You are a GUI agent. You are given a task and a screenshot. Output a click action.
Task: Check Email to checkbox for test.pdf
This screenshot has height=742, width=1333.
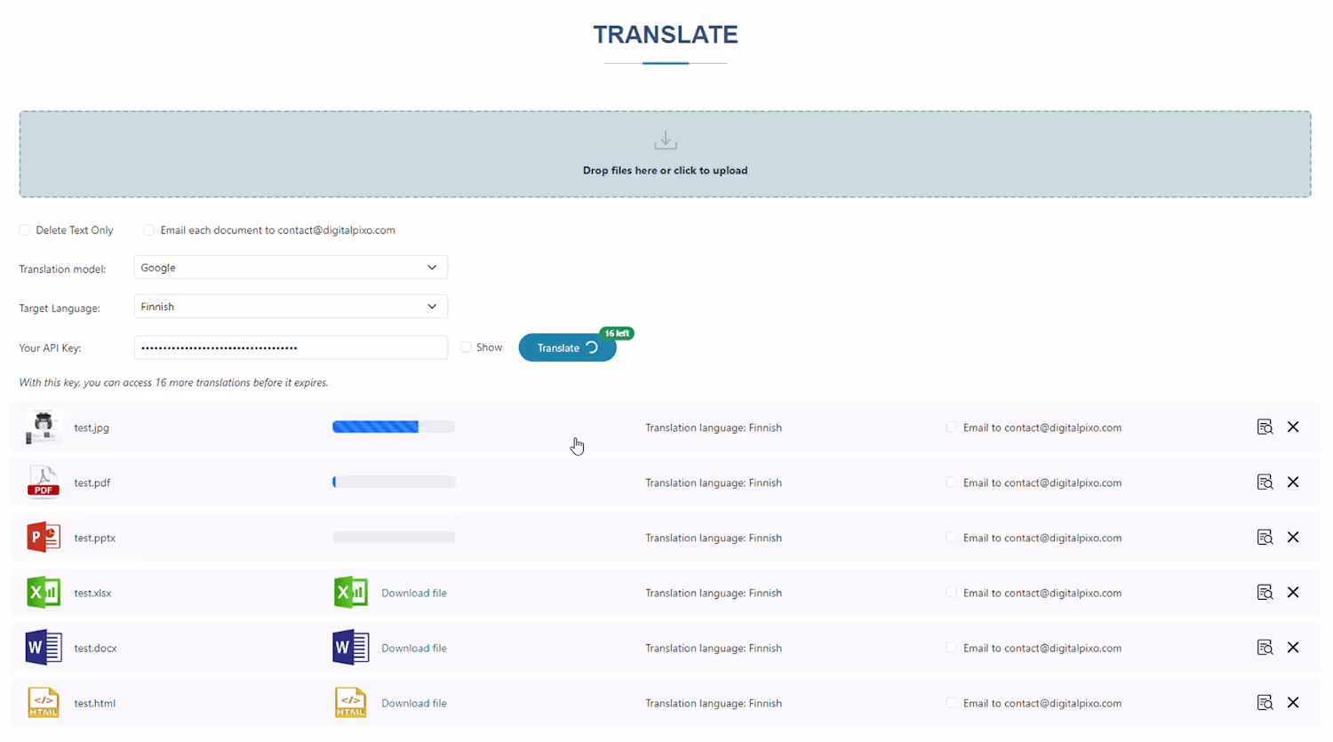click(x=951, y=483)
